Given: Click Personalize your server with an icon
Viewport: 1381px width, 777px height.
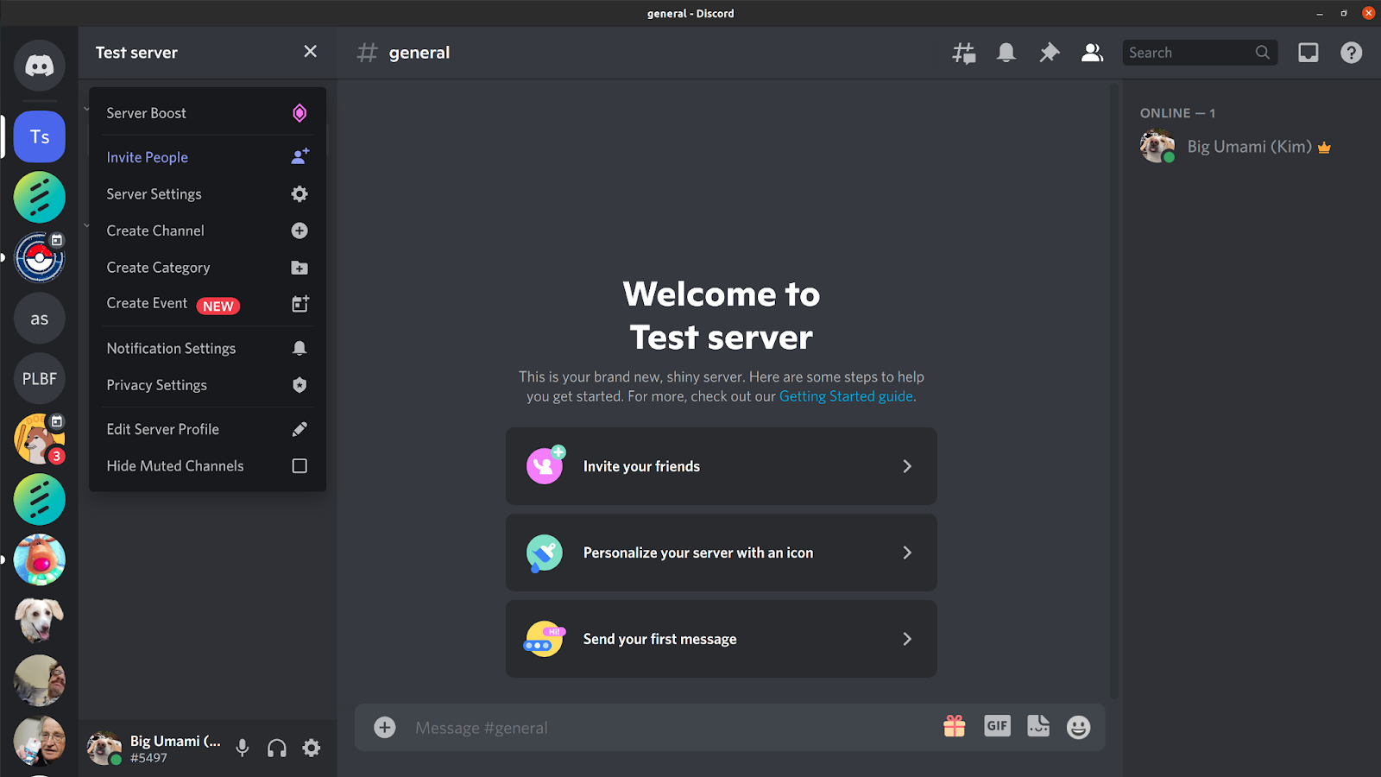Looking at the screenshot, I should [x=721, y=553].
